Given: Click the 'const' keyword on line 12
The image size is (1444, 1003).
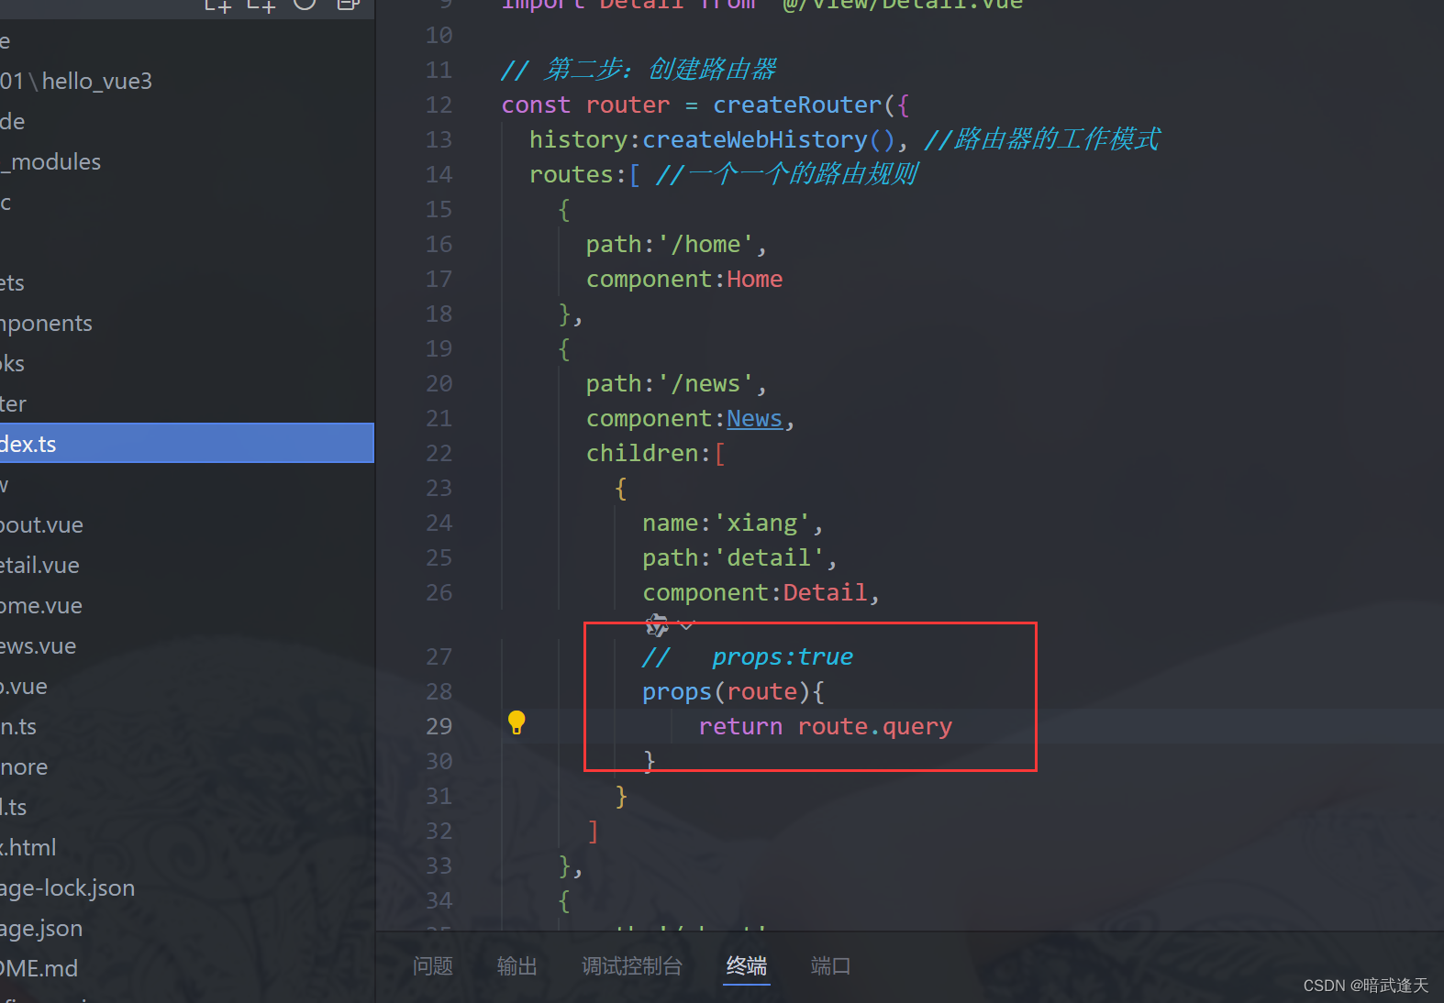Looking at the screenshot, I should coord(536,105).
